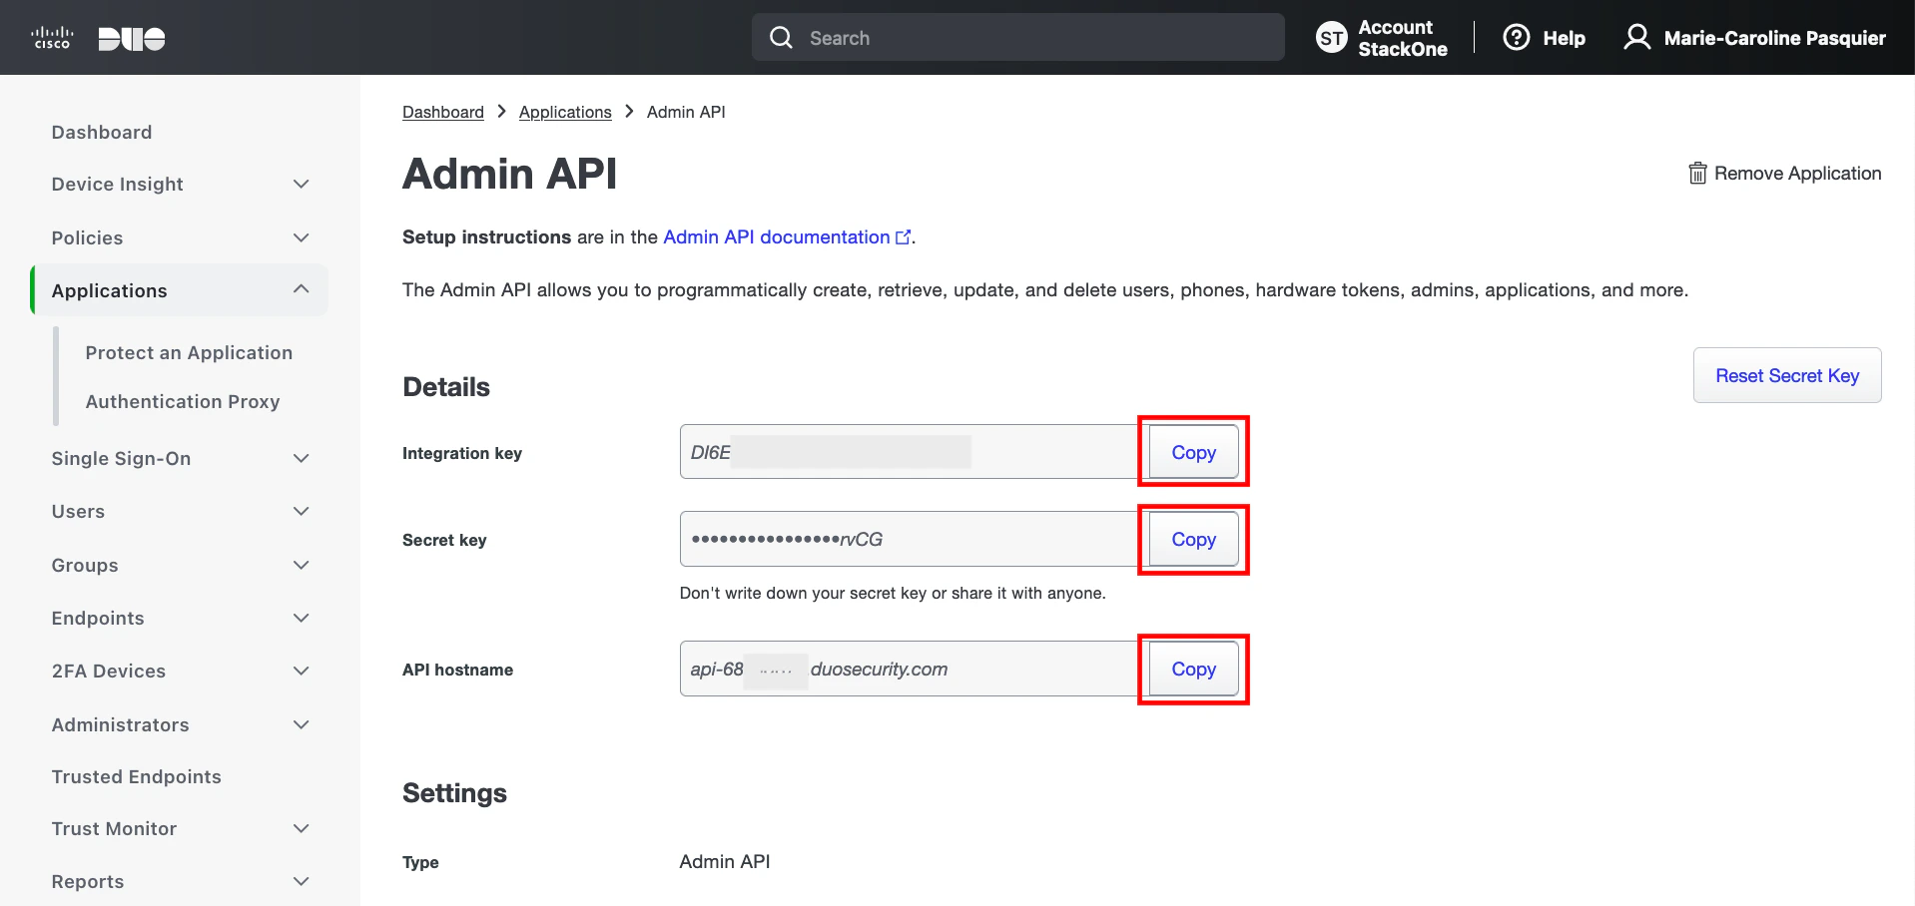The height and width of the screenshot is (906, 1915).
Task: Collapse the Applications menu chevron
Action: (302, 289)
